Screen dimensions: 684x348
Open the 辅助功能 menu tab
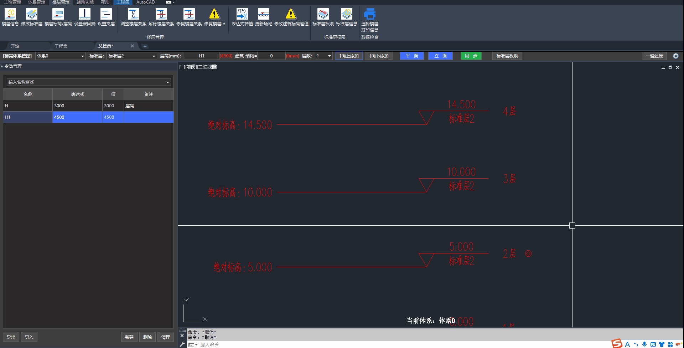tap(85, 2)
